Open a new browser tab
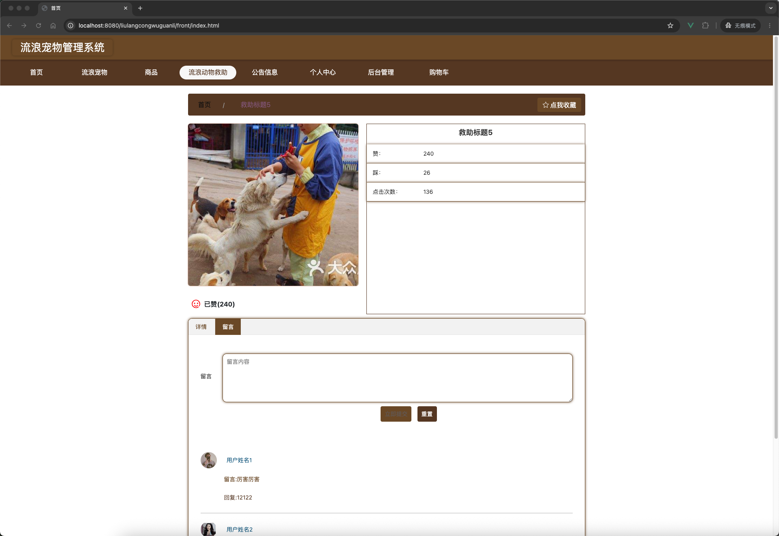The image size is (779, 536). click(140, 8)
